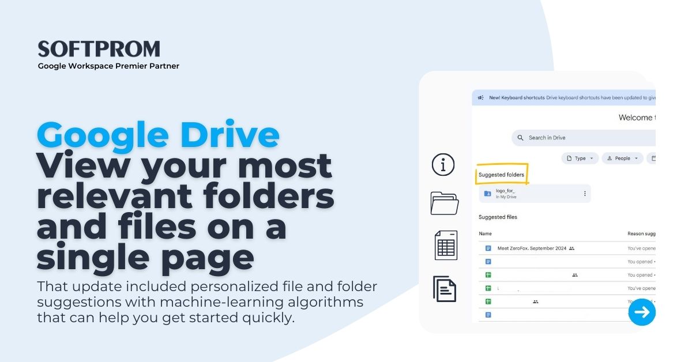Click the first green Sheets file icon
This screenshot has height=362, width=692.
click(488, 275)
